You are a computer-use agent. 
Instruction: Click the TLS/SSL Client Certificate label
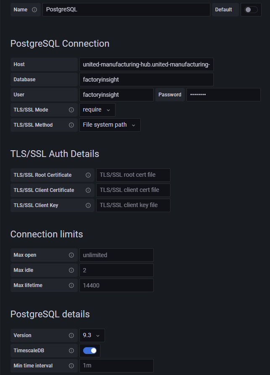(x=44, y=190)
